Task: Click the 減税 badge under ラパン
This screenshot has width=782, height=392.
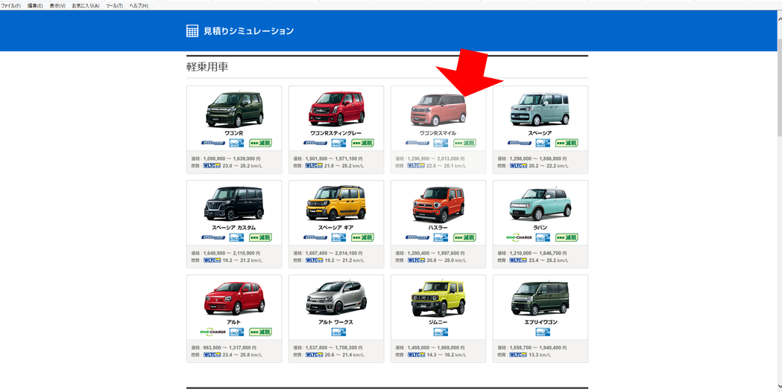Action: (x=567, y=237)
